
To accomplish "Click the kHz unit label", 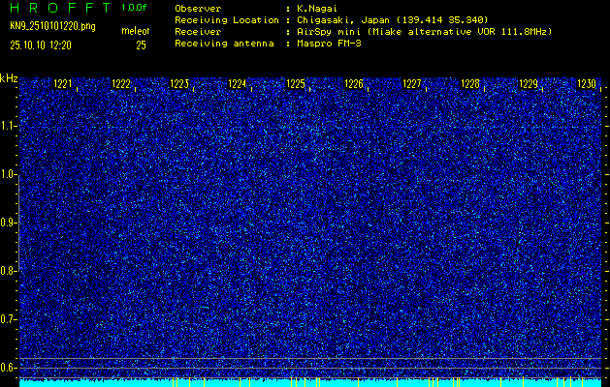I will 9,77.
